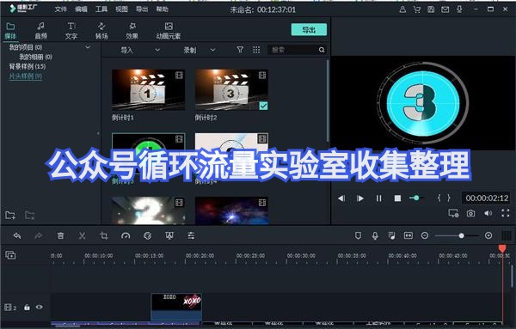Click the undo arrow

click(x=17, y=235)
